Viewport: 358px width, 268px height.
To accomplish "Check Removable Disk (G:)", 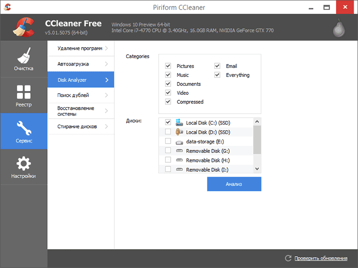I will [x=168, y=150].
